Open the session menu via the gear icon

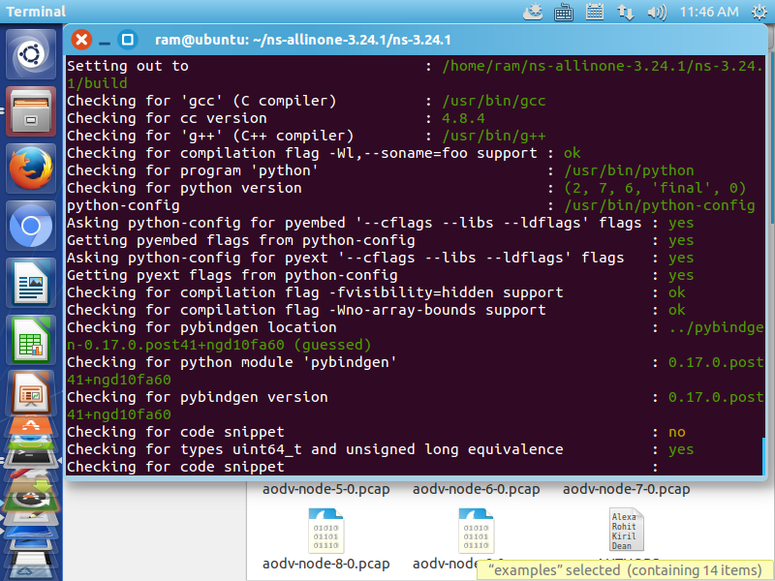coord(761,12)
